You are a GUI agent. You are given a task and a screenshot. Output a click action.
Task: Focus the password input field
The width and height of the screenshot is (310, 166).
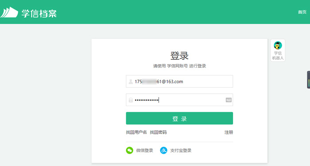point(179,100)
